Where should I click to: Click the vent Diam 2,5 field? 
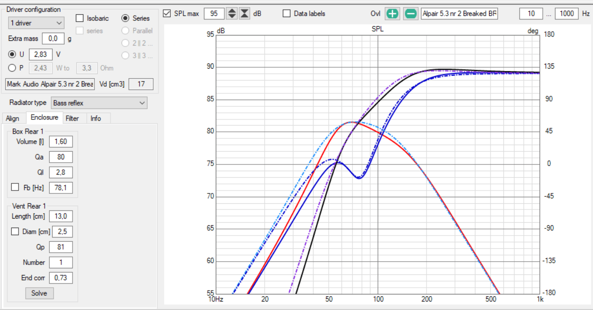point(61,232)
